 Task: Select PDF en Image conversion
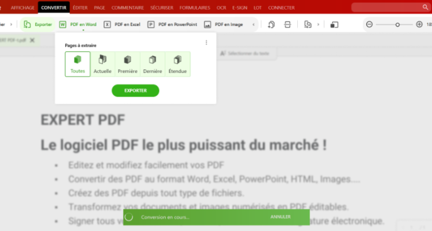pos(223,25)
